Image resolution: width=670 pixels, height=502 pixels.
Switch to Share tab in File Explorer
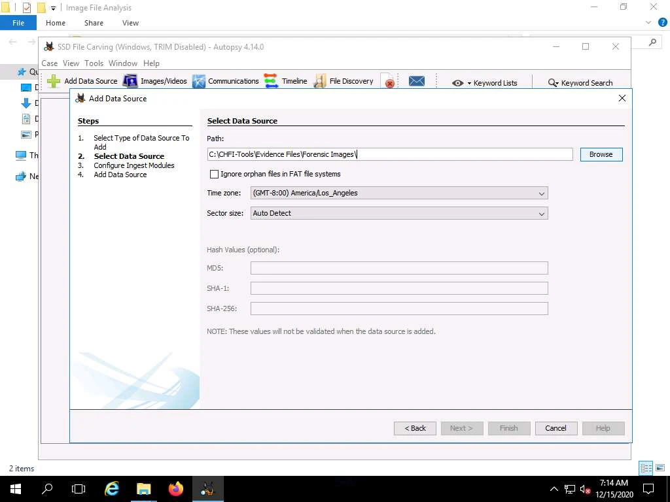point(94,23)
